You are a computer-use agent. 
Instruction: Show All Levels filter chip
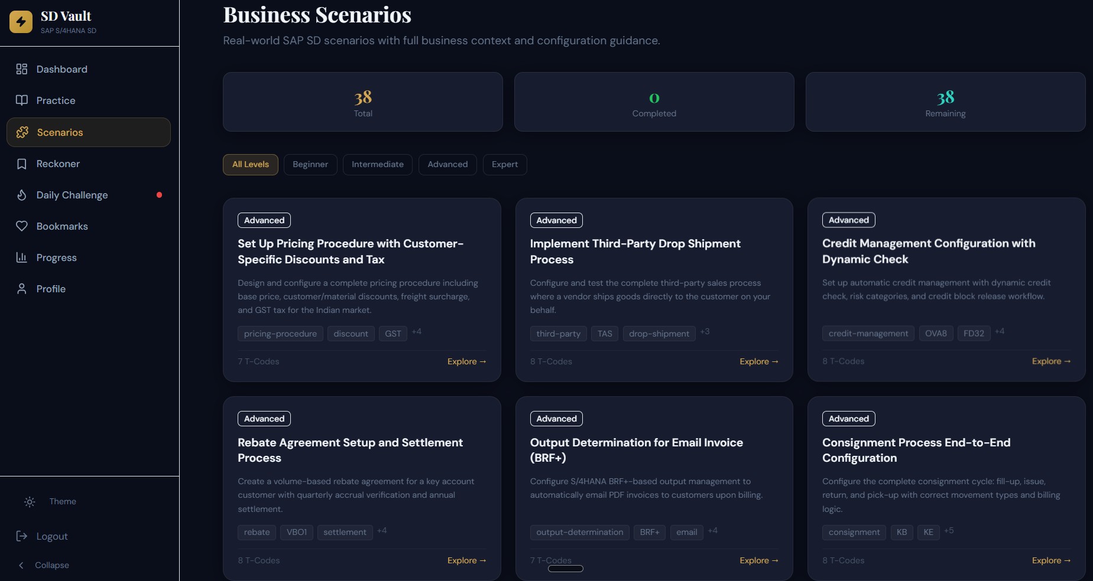pyautogui.click(x=251, y=164)
